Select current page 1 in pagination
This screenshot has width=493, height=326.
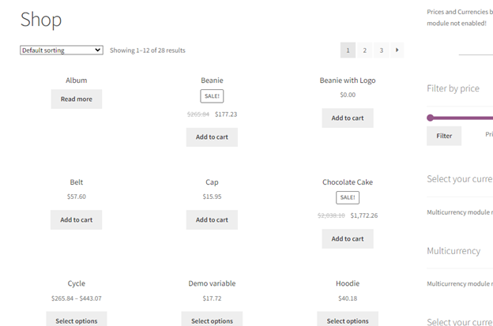(x=348, y=51)
